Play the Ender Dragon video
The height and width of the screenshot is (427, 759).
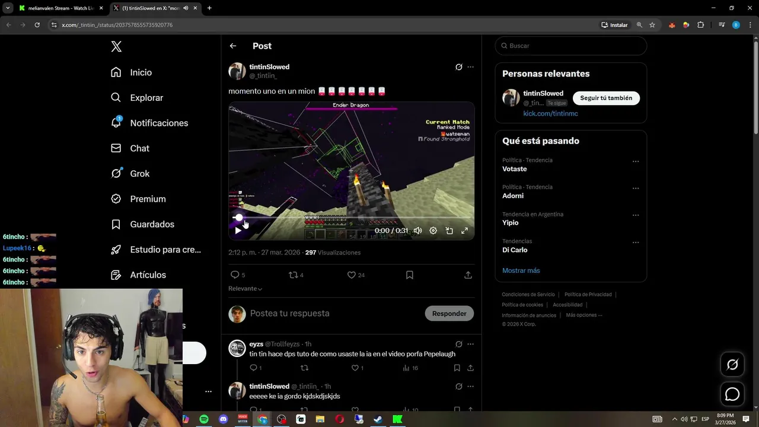click(x=238, y=231)
